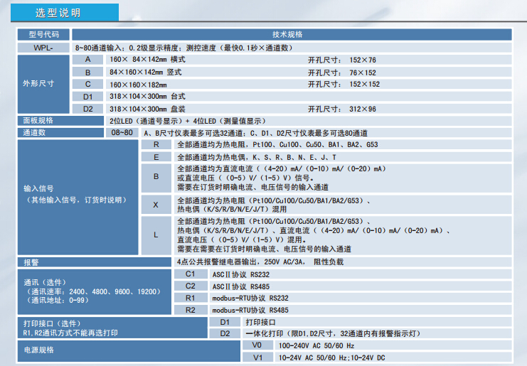527x366 pixels.
Task: Select input code X for mixed 热电阻/热电偶
Action: click(x=156, y=205)
